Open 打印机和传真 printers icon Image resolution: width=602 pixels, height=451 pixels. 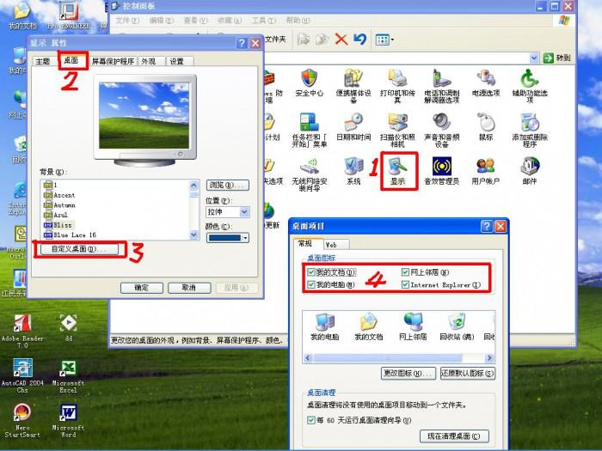397,86
